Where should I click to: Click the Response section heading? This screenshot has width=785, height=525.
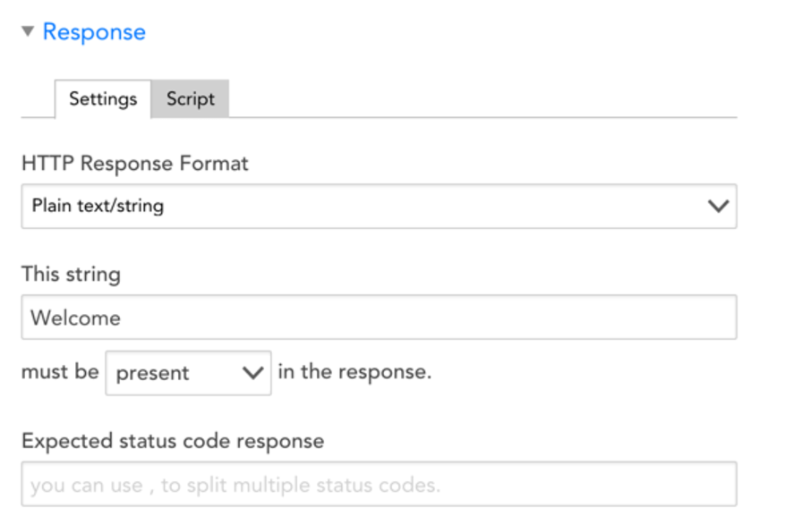94,32
